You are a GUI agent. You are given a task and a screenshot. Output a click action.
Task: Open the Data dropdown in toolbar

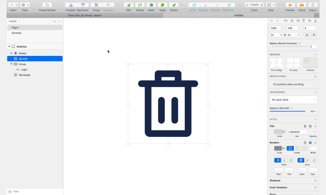click(x=25, y=5)
